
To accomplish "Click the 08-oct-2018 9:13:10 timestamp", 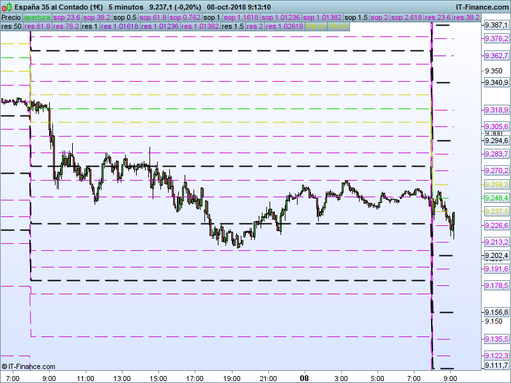I will [239, 7].
